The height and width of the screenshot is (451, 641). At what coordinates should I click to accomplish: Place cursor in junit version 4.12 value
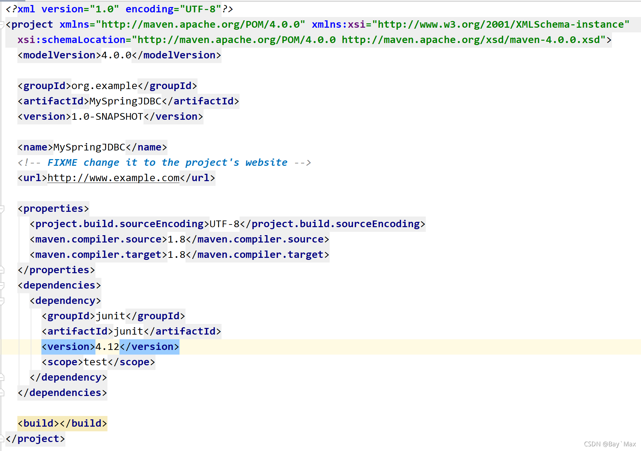pyautogui.click(x=107, y=347)
